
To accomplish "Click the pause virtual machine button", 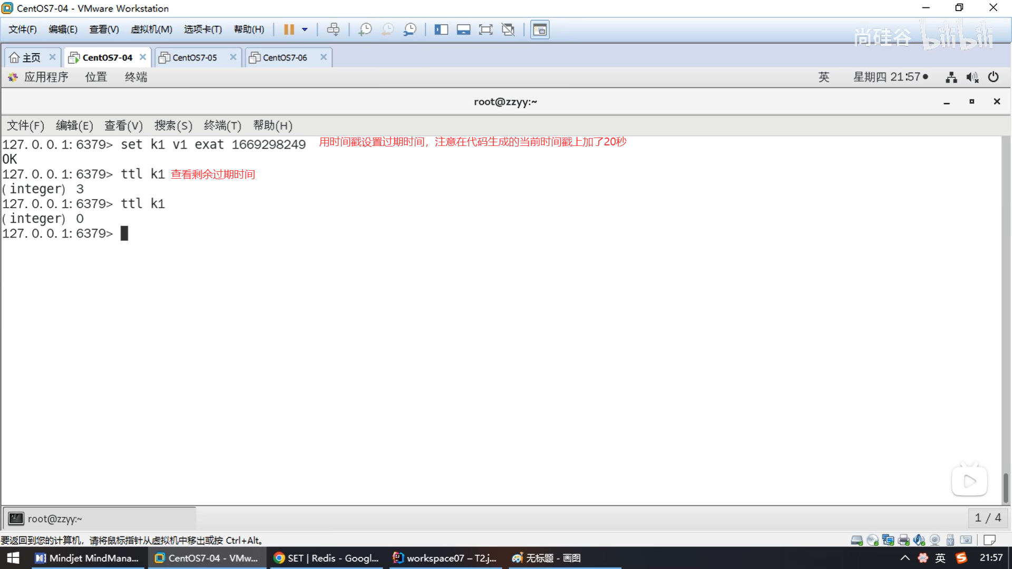I will (288, 30).
